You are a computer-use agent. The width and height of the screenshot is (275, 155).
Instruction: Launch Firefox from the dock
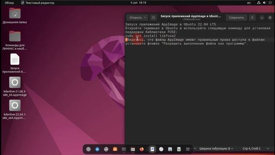click(142, 149)
